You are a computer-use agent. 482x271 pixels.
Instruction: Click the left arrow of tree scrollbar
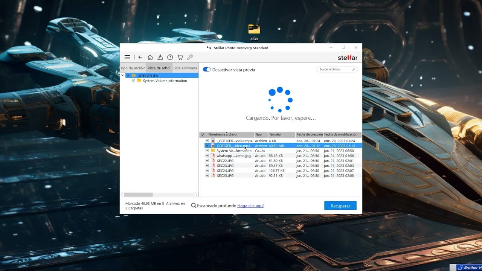point(122,195)
